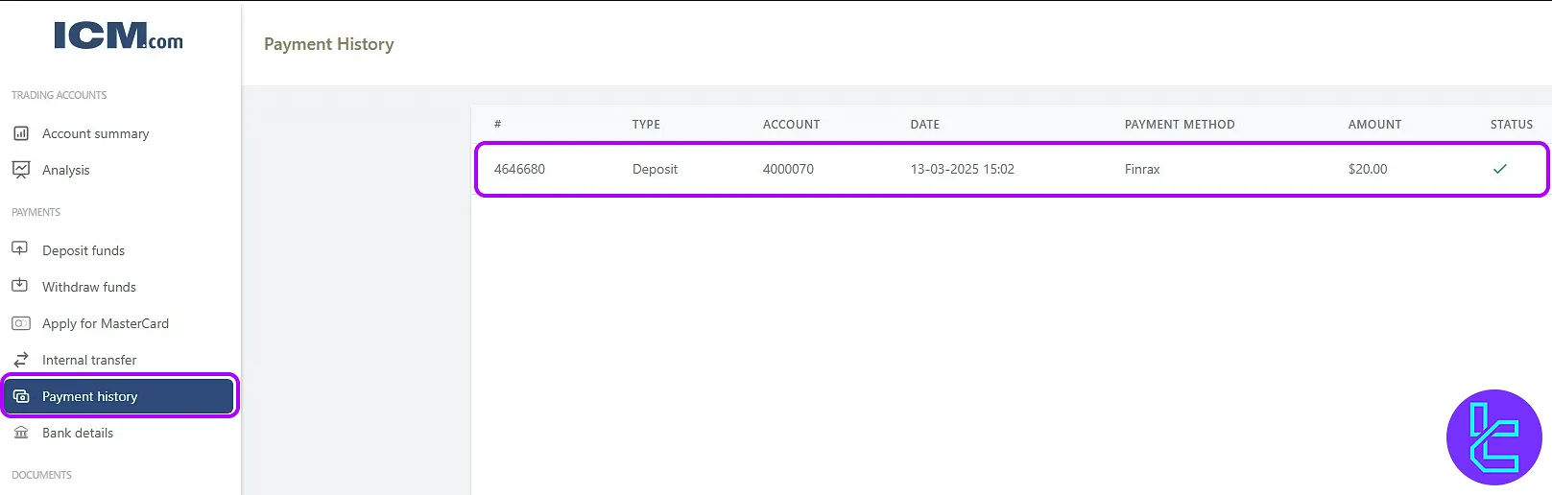Click the date 13-03-2025 15:02
The image size is (1552, 495).
pyautogui.click(x=962, y=169)
